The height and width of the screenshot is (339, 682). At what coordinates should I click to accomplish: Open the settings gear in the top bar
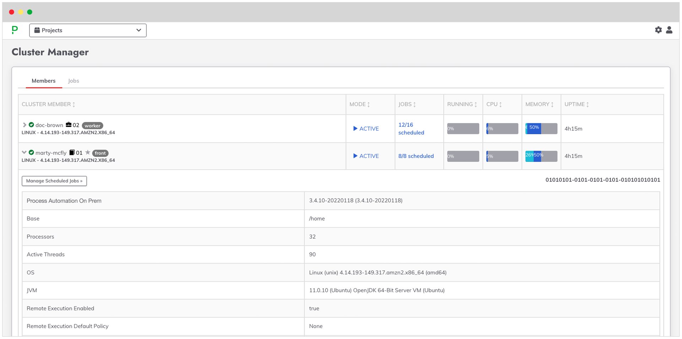pyautogui.click(x=659, y=30)
